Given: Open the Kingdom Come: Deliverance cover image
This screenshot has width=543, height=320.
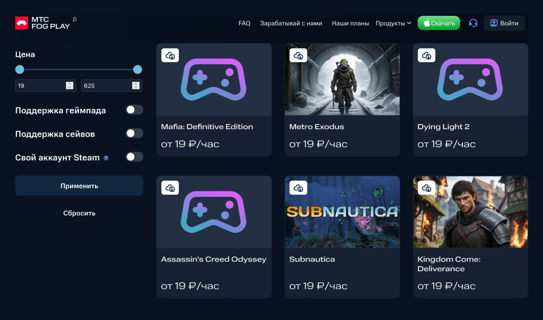Looking at the screenshot, I should coord(470,212).
